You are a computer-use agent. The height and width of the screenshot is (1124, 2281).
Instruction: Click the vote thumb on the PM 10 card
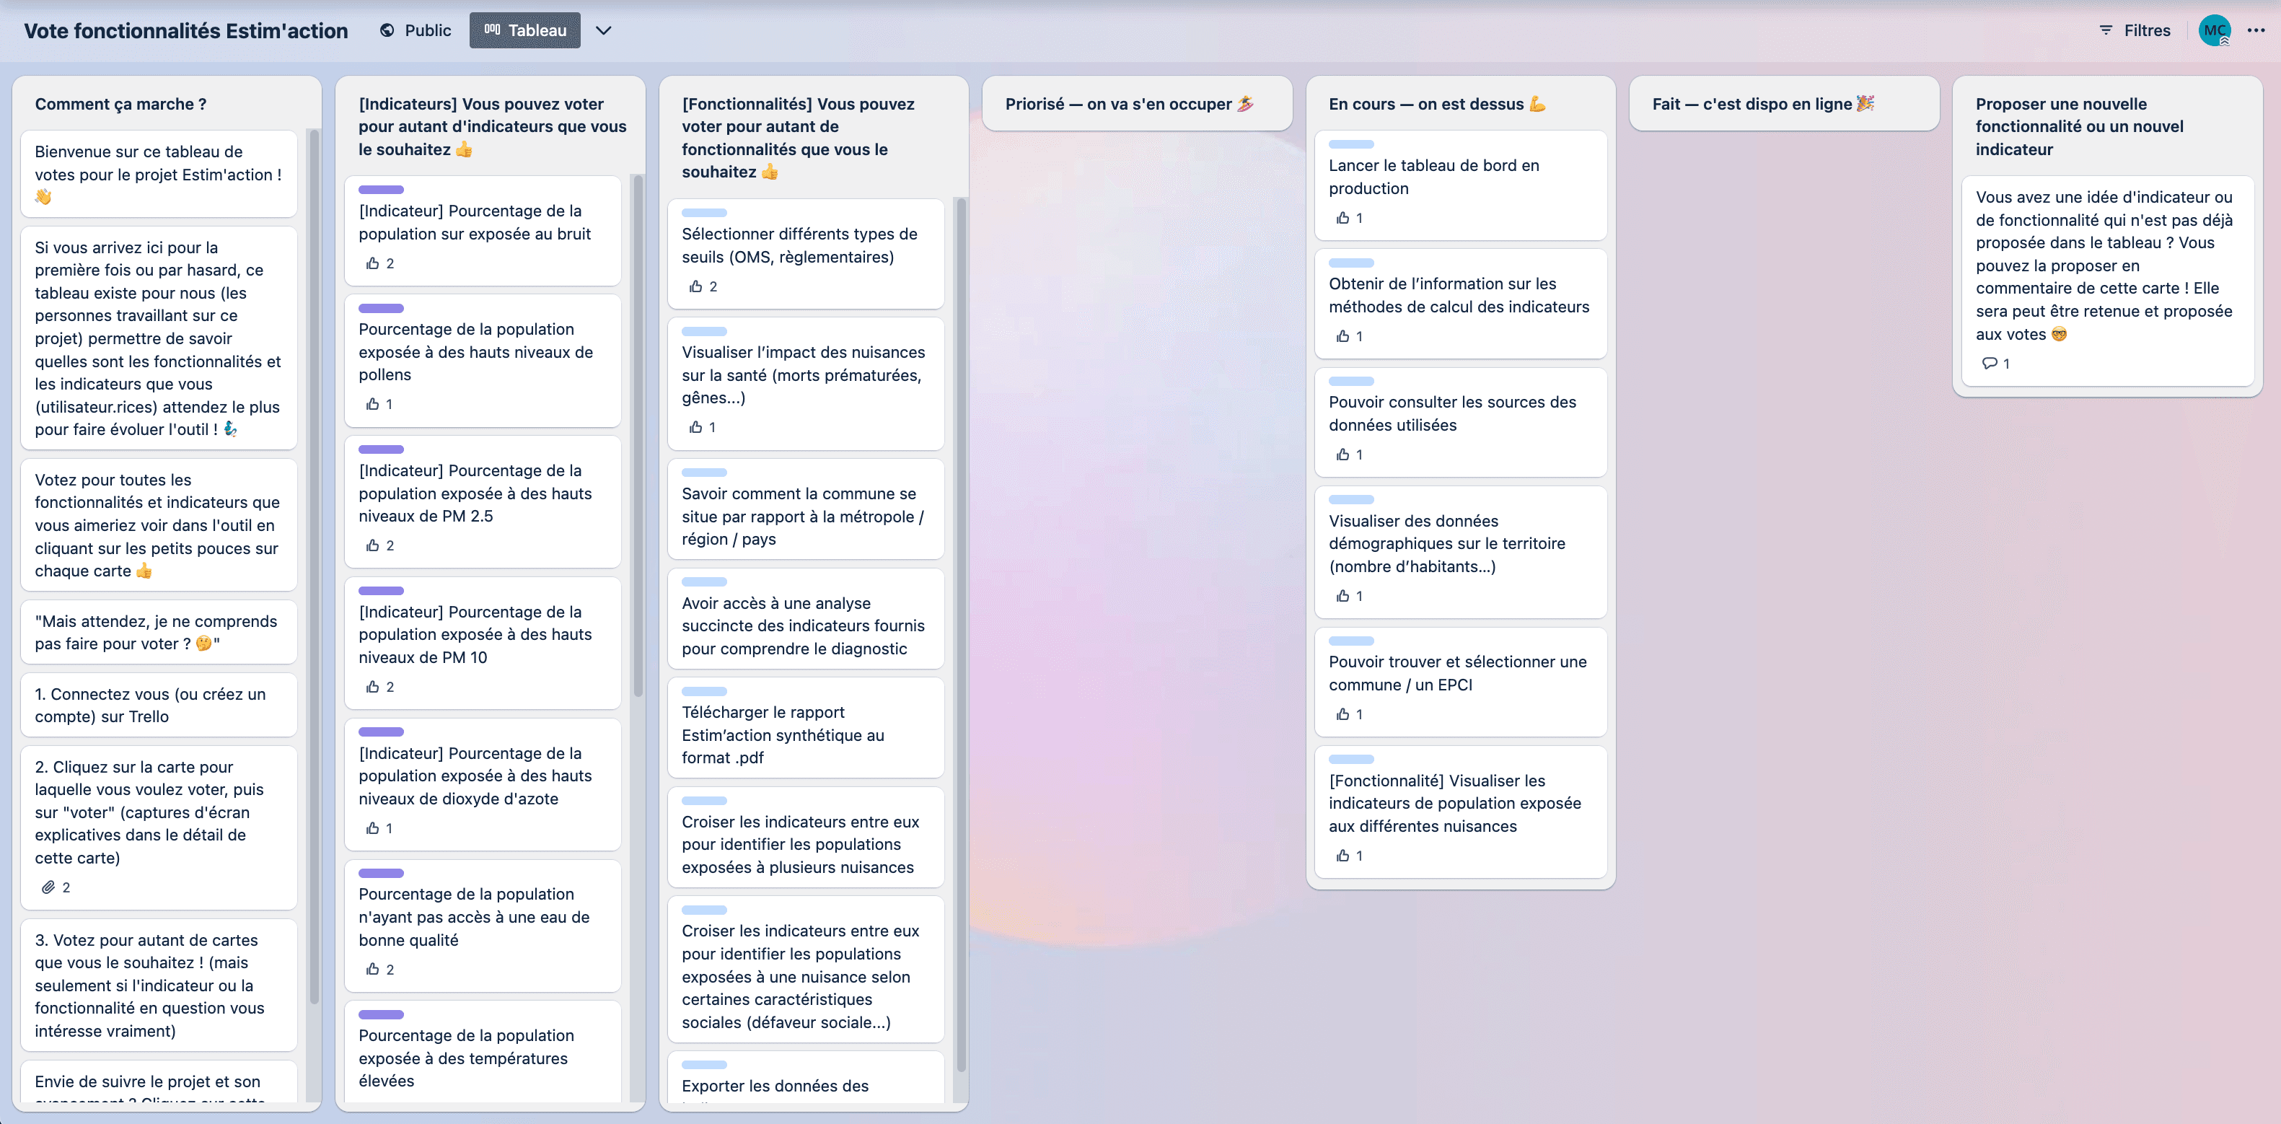pos(373,686)
